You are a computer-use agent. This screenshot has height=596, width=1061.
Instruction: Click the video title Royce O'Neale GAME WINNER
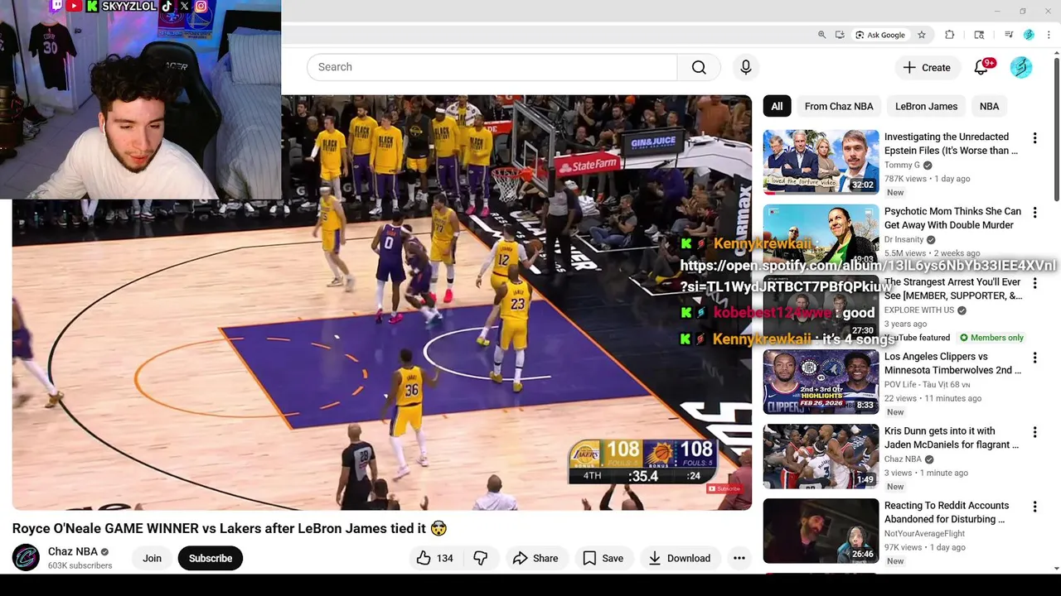(230, 528)
